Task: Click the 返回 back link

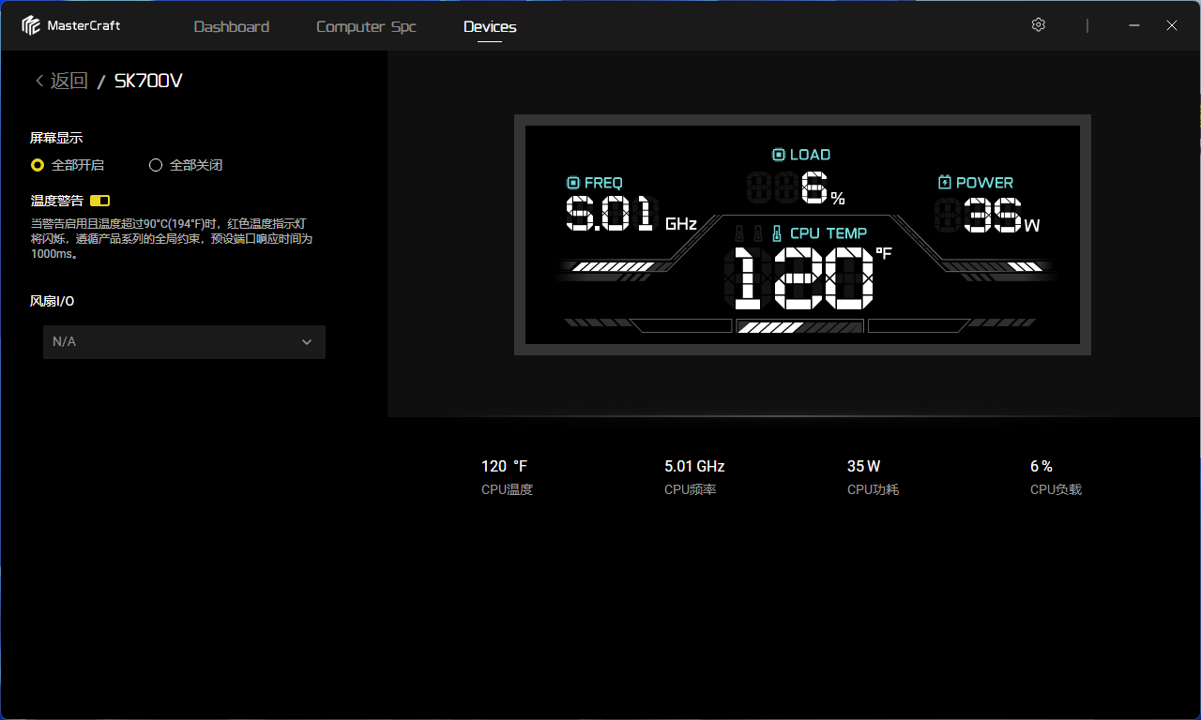Action: (68, 81)
